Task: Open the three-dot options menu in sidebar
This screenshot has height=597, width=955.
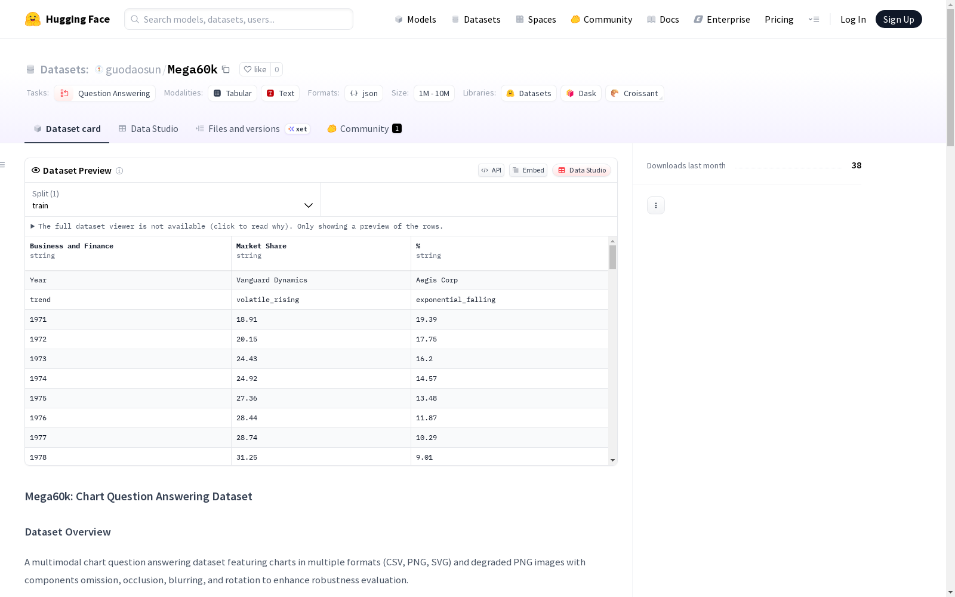Action: click(656, 205)
